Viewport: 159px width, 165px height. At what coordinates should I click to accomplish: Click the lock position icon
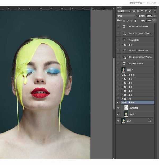pos(131,21)
